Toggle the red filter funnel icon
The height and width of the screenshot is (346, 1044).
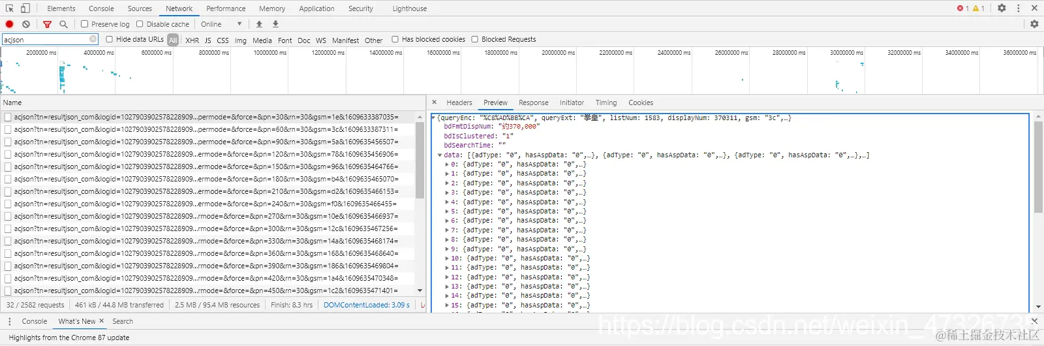click(47, 24)
